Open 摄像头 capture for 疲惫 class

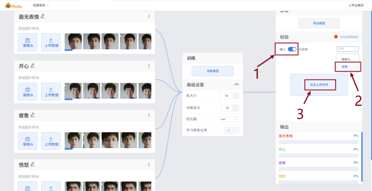[28, 141]
